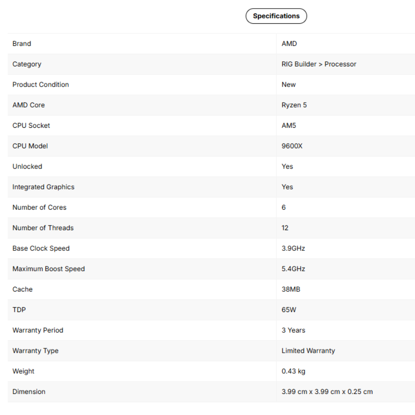Click the 65W TDP value
This screenshot has width=415, height=415.
point(289,310)
